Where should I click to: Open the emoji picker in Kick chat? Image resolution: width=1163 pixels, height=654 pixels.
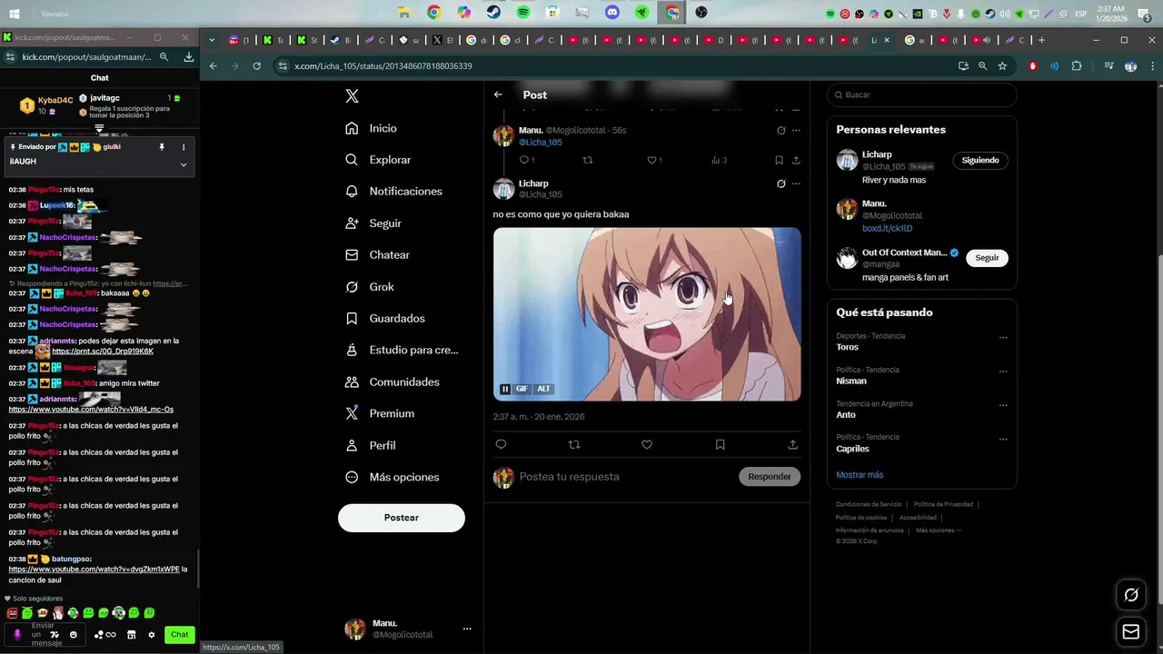point(74,635)
